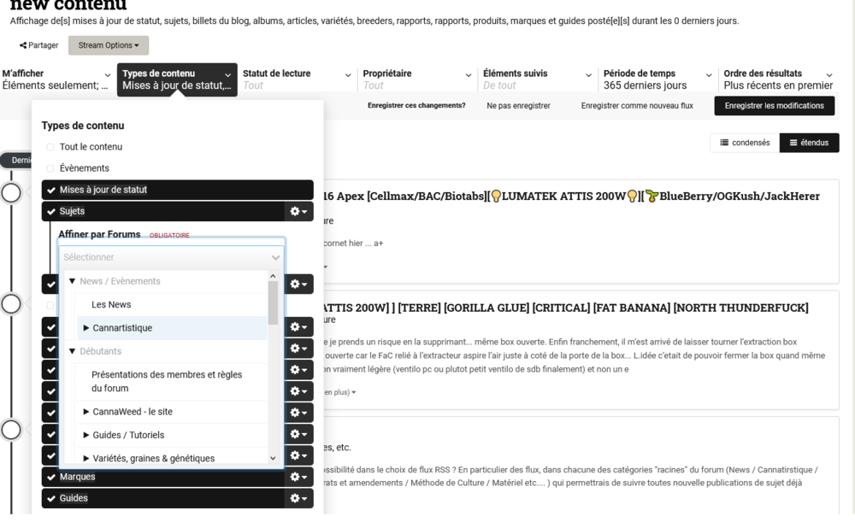The height and width of the screenshot is (522, 855).
Task: Open the Statut de lecture filter
Action: point(298,79)
